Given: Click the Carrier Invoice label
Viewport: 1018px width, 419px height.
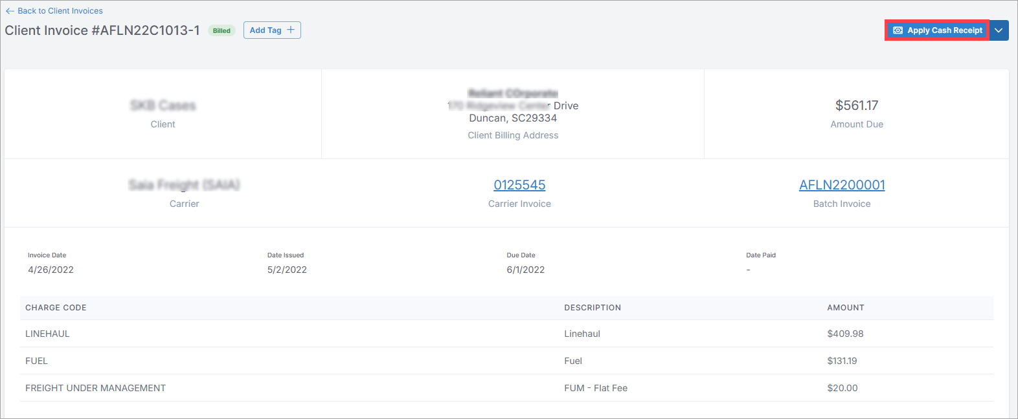Looking at the screenshot, I should [519, 204].
